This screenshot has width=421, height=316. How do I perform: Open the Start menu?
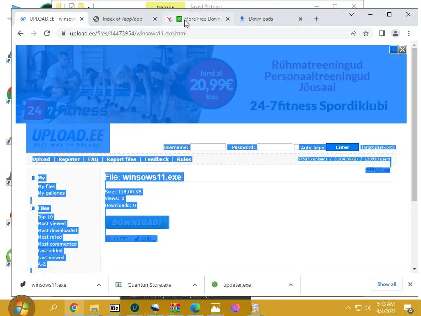point(22,307)
